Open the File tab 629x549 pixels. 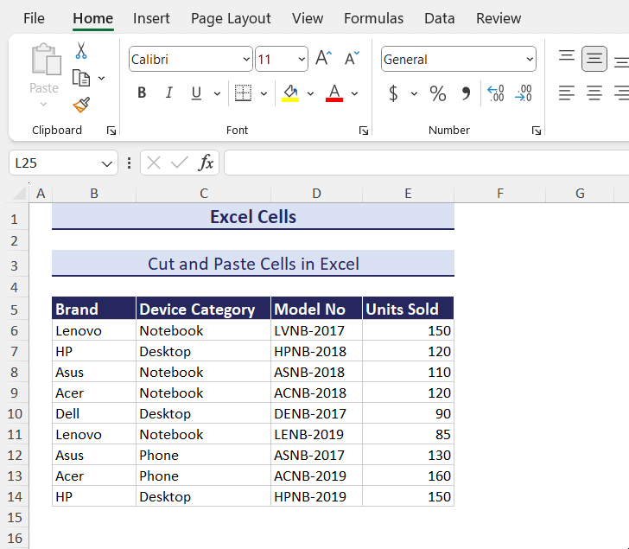pos(34,18)
